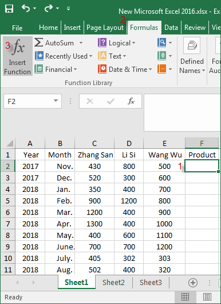This screenshot has width=221, height=304.
Task: Switch to the Insert tab
Action: [x=72, y=28]
